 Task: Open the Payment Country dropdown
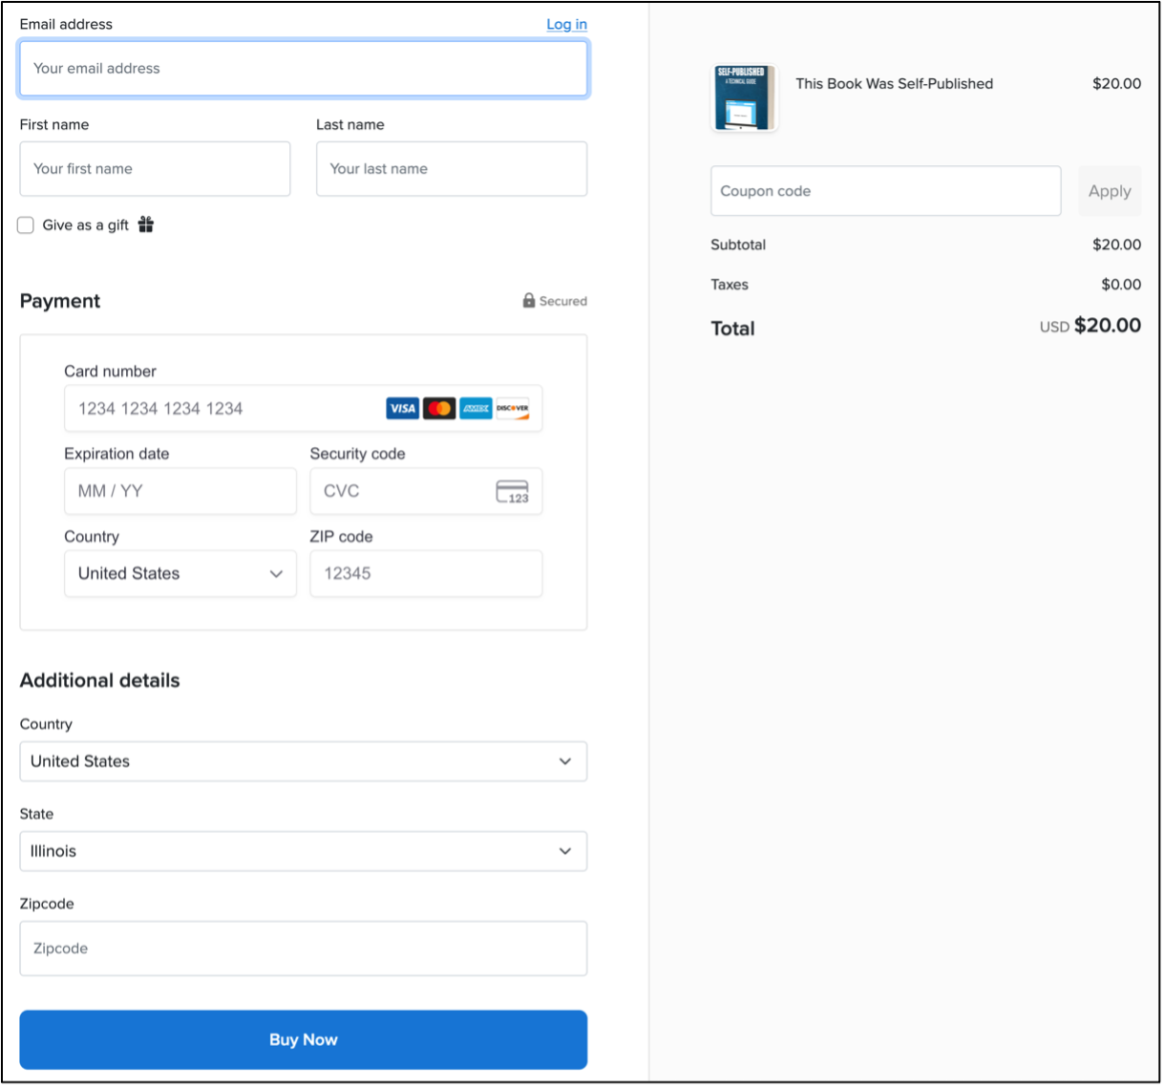point(180,574)
